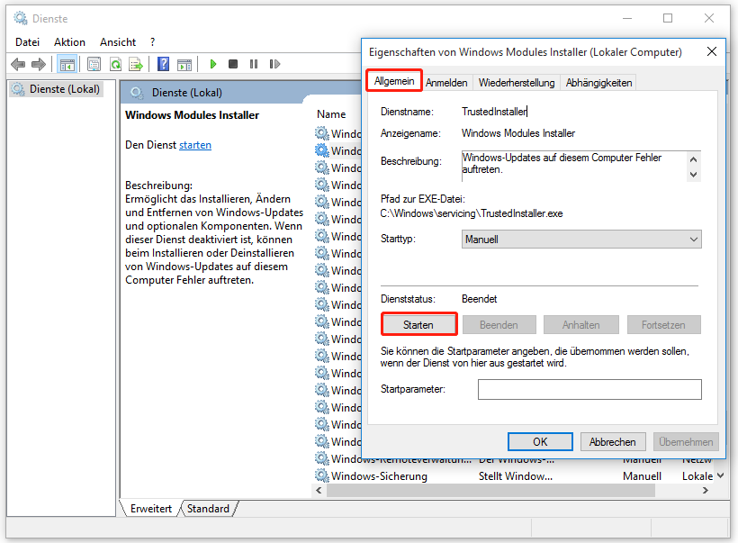This screenshot has height=543, width=738.
Task: Stop service with the square toolbar icon
Action: [233, 64]
